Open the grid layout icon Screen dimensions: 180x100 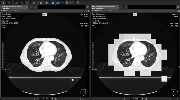click(53, 3)
